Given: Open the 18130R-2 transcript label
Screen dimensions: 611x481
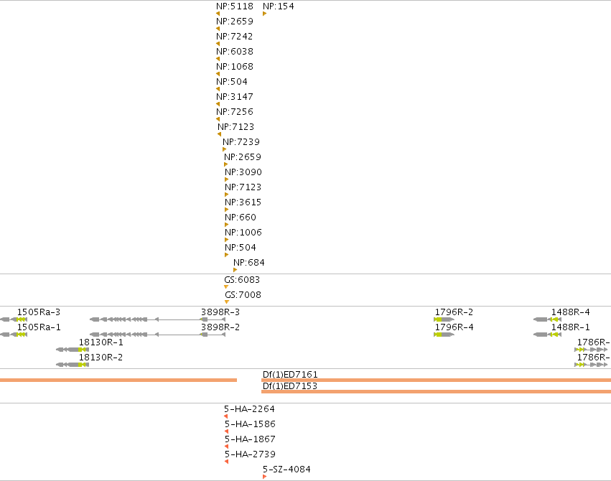Looking at the screenshot, I should [x=101, y=357].
